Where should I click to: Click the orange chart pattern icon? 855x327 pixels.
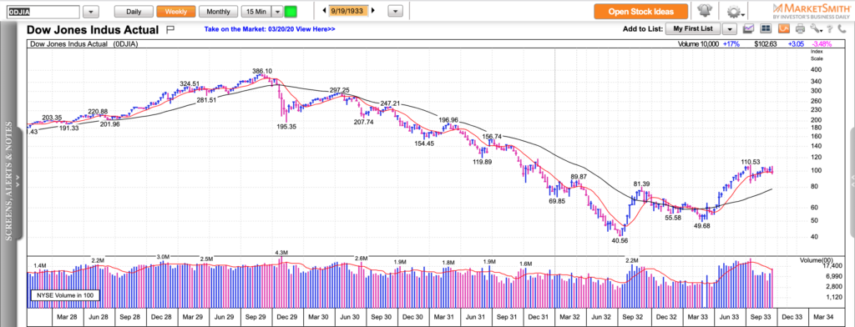point(783,29)
